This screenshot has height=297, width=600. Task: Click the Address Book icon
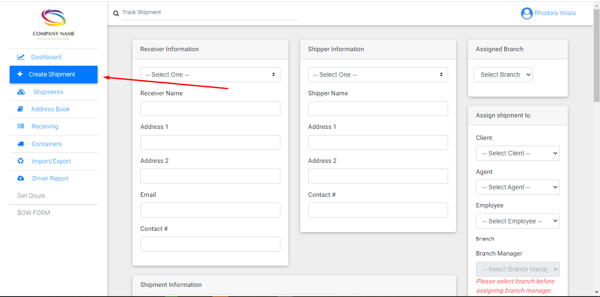coord(20,109)
